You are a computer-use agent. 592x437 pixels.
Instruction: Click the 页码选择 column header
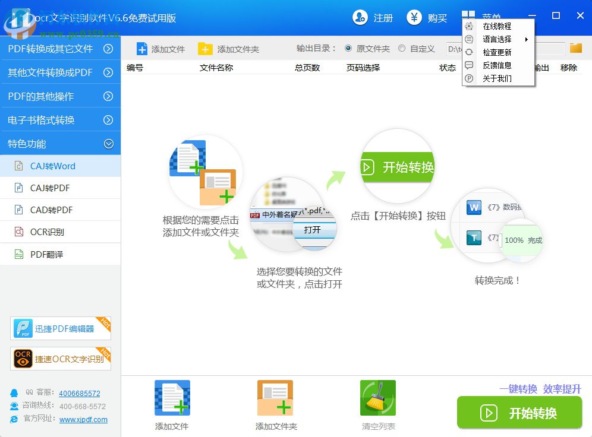363,68
